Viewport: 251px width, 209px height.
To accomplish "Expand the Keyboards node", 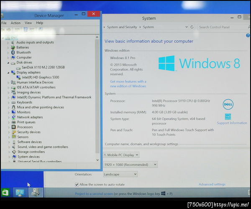I will (9, 102).
